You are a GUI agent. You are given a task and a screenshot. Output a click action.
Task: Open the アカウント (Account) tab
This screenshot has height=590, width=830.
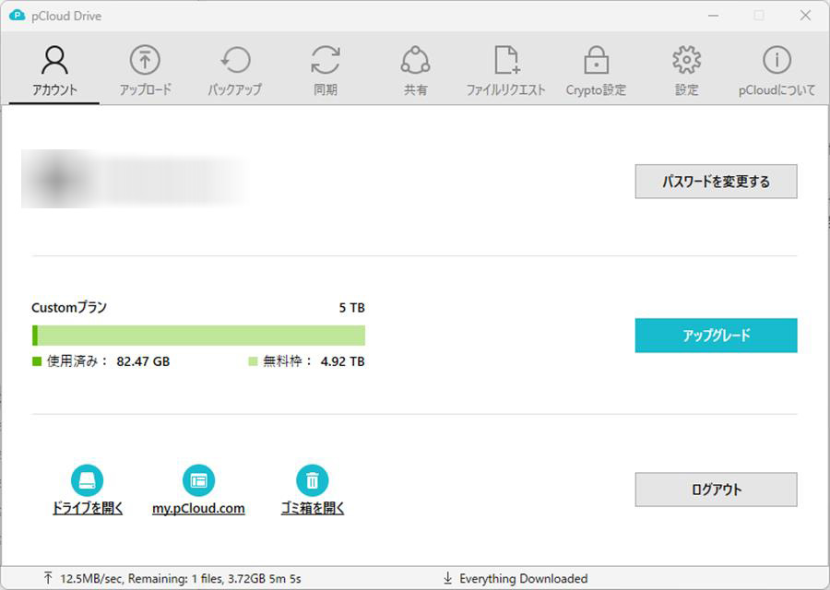[x=54, y=71]
